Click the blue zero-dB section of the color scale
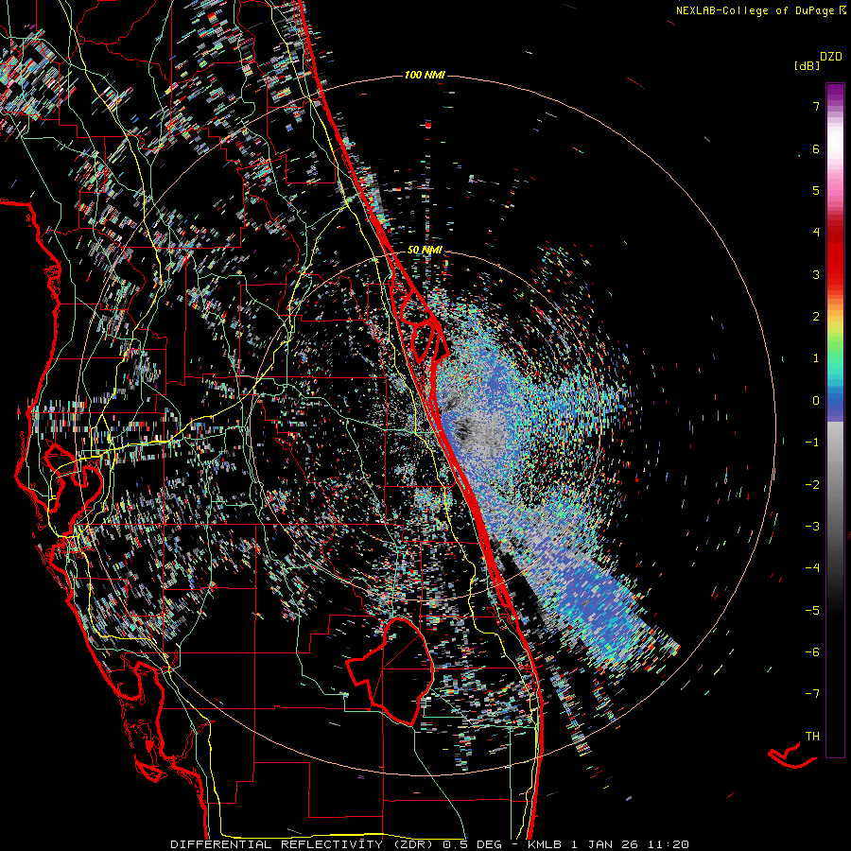This screenshot has width=851, height=851. click(x=835, y=405)
